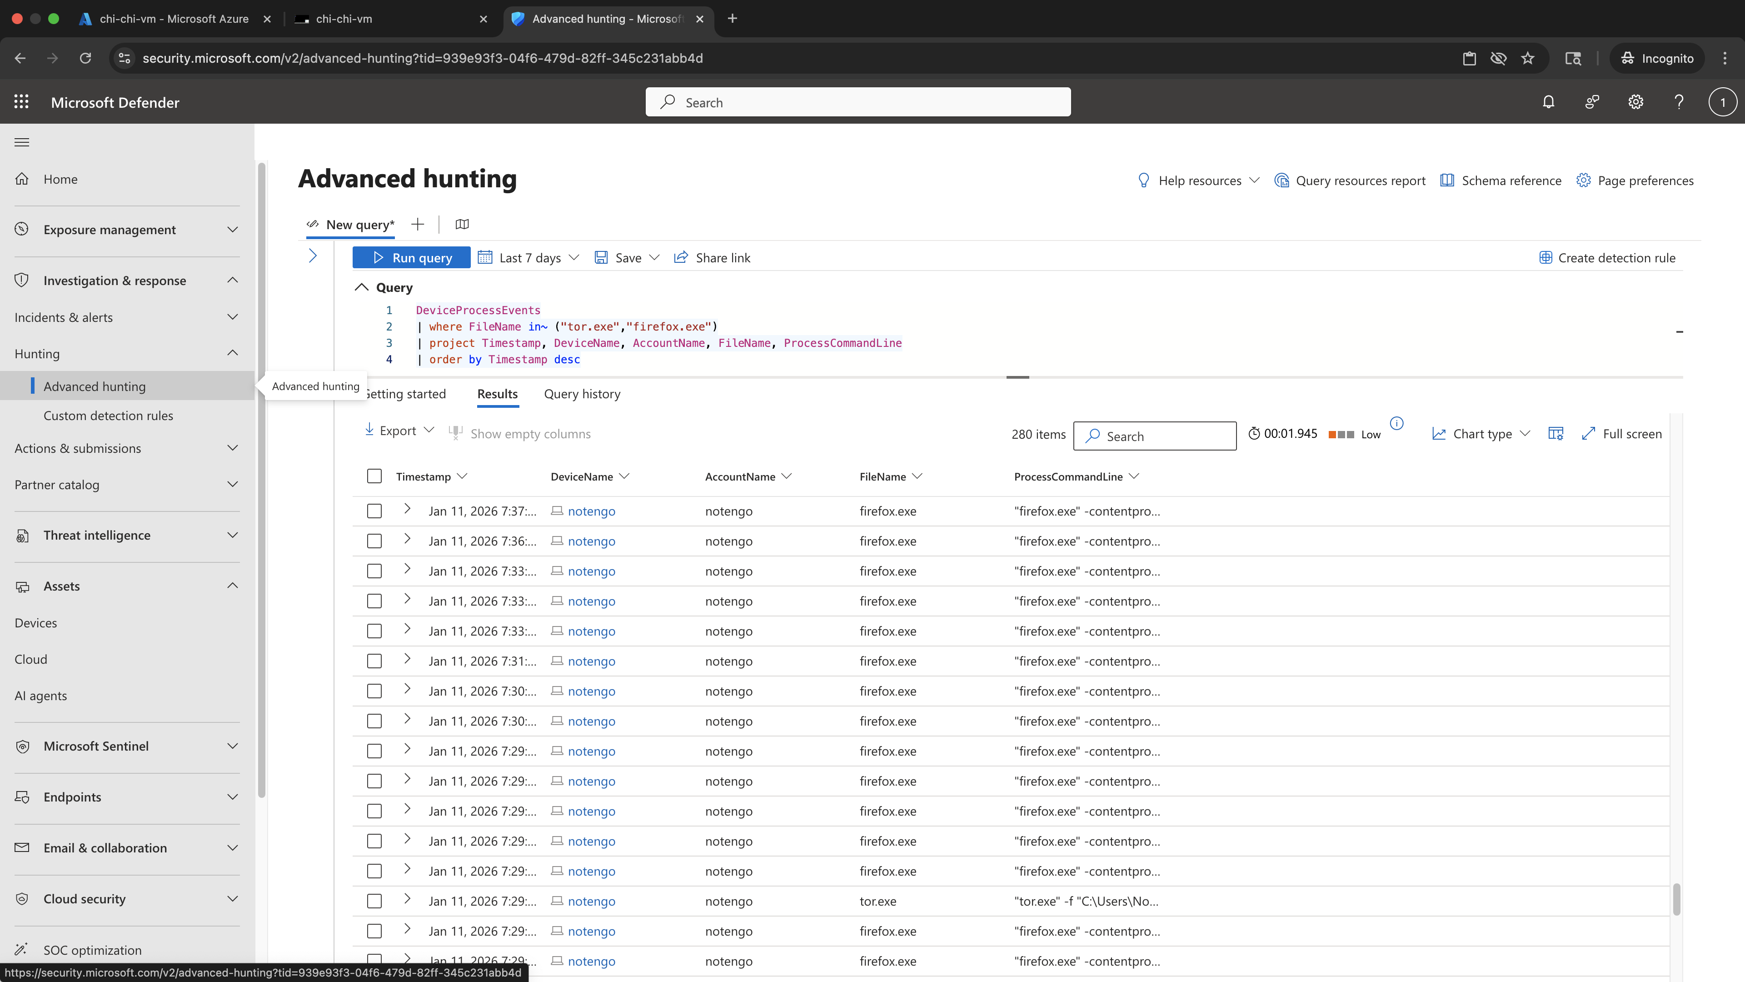
Task: Check the Jan 11 7:36 firefox.exe row
Action: pos(374,541)
